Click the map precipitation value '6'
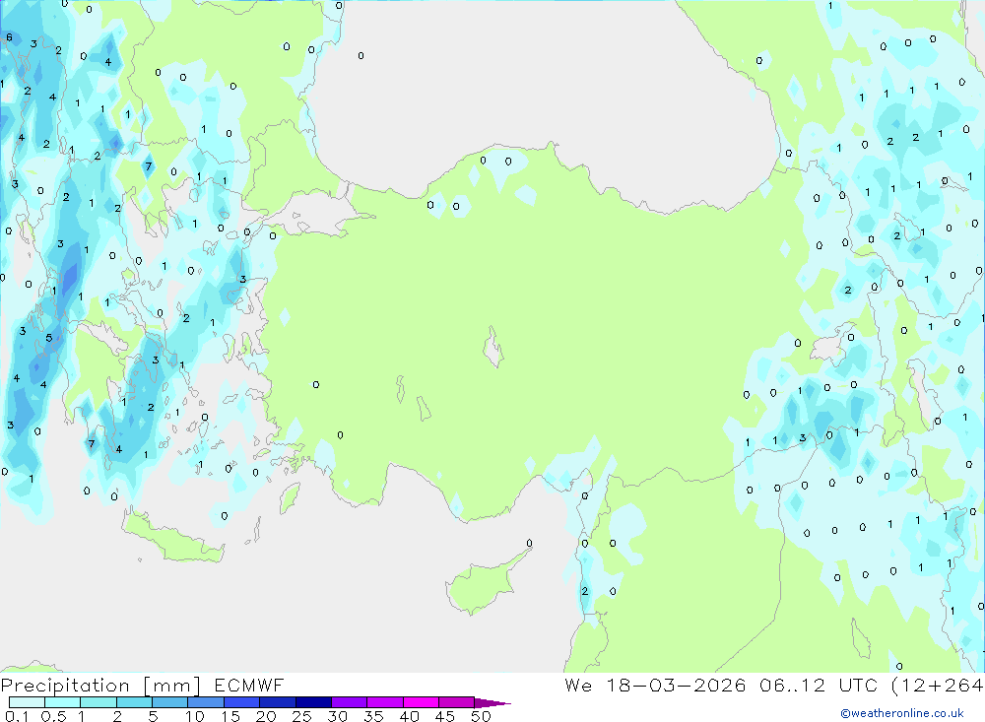 click(9, 37)
